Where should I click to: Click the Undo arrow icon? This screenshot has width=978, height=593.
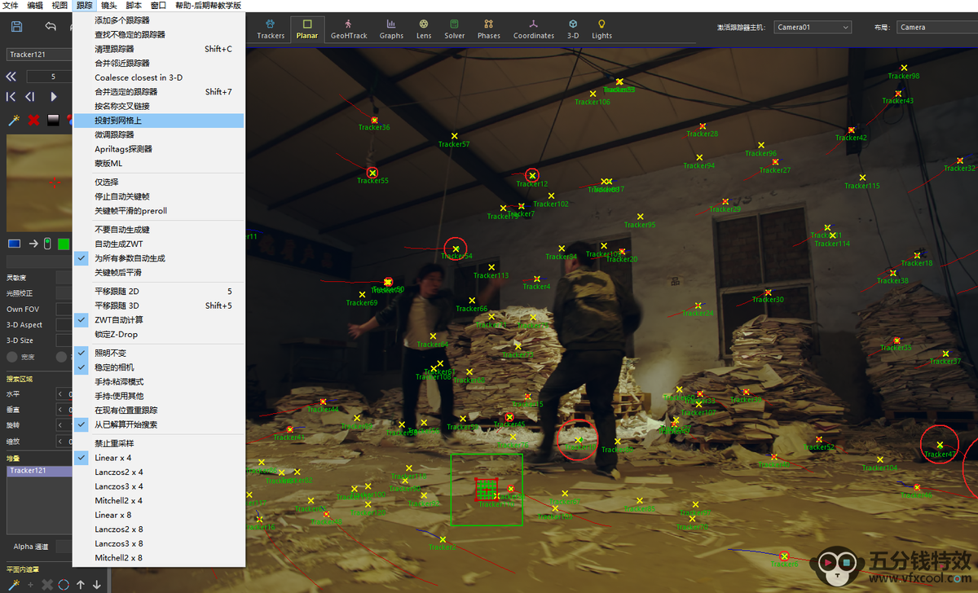coord(51,27)
